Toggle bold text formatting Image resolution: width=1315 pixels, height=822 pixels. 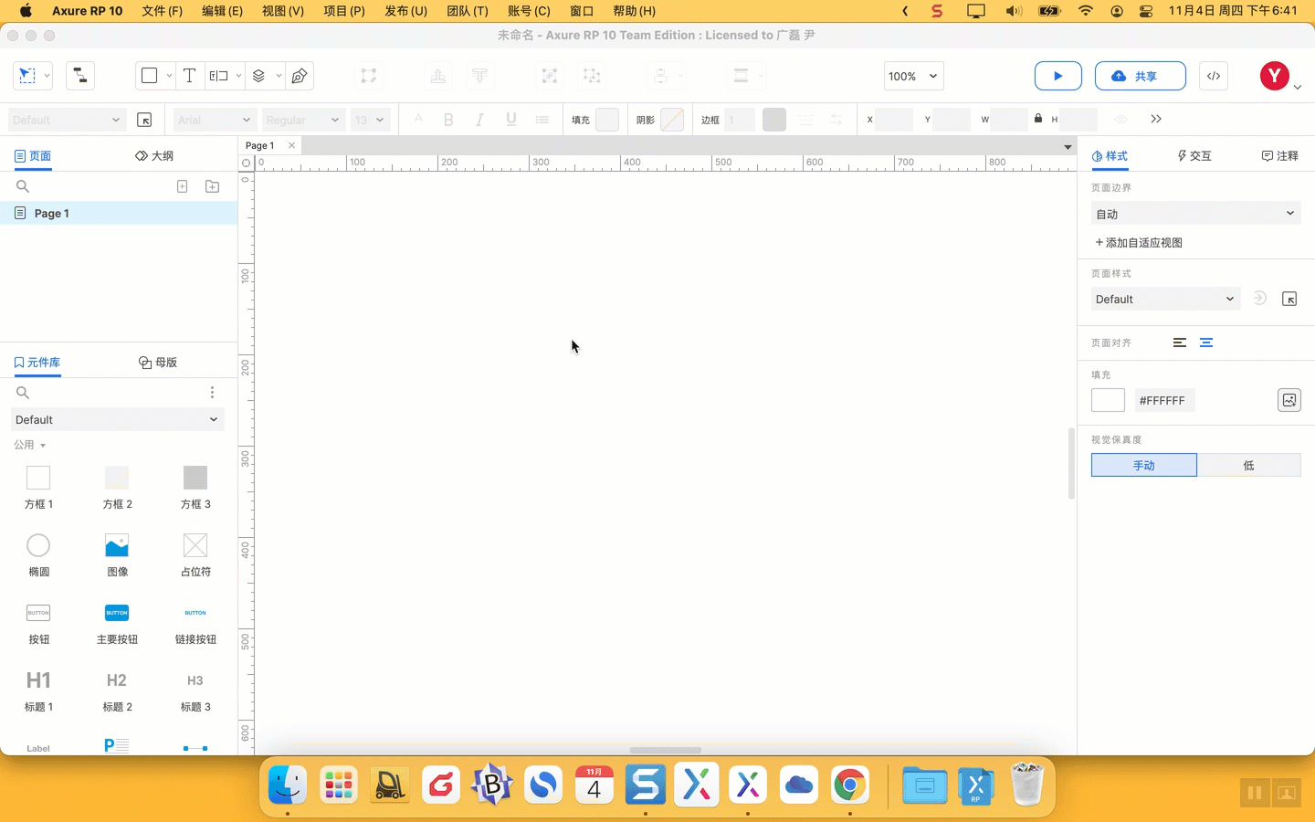click(x=448, y=120)
